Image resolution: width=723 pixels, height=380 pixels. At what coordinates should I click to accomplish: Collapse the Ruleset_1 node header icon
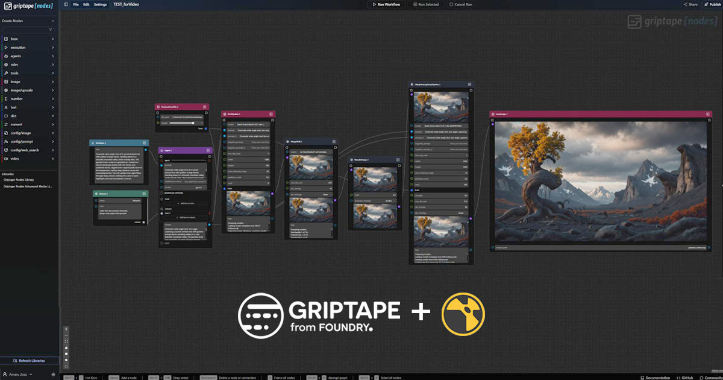[x=145, y=194]
